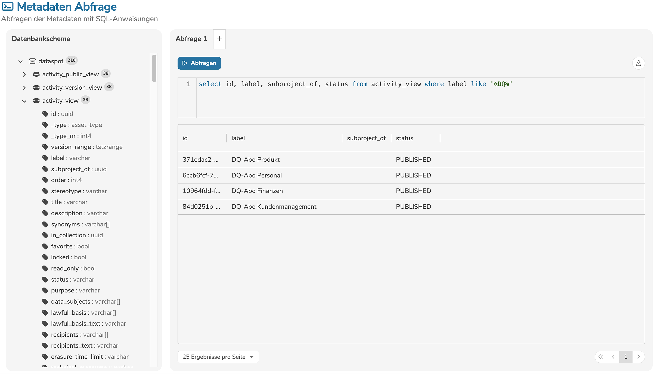Open the 25 Ergebnisse pro Seite dropdown

coord(218,357)
